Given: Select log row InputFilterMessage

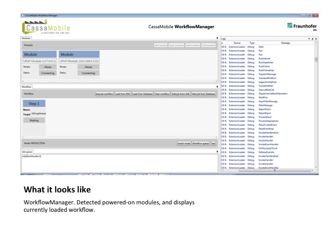Looking at the screenshot, I should pyautogui.click(x=268, y=102).
